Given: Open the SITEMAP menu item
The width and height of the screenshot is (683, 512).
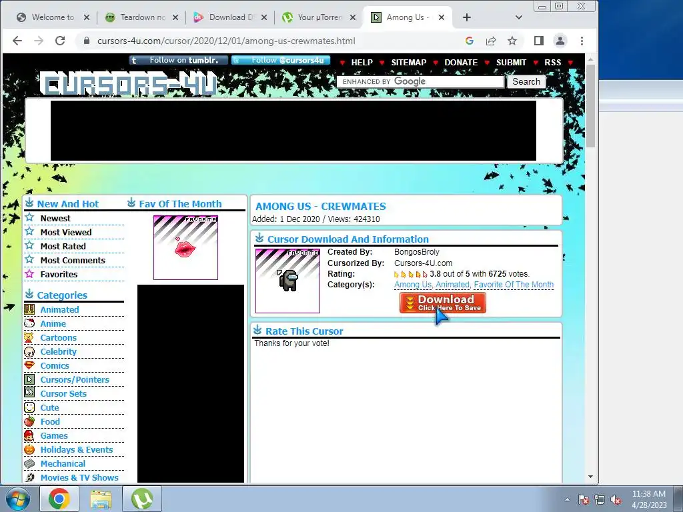Looking at the screenshot, I should coord(409,63).
